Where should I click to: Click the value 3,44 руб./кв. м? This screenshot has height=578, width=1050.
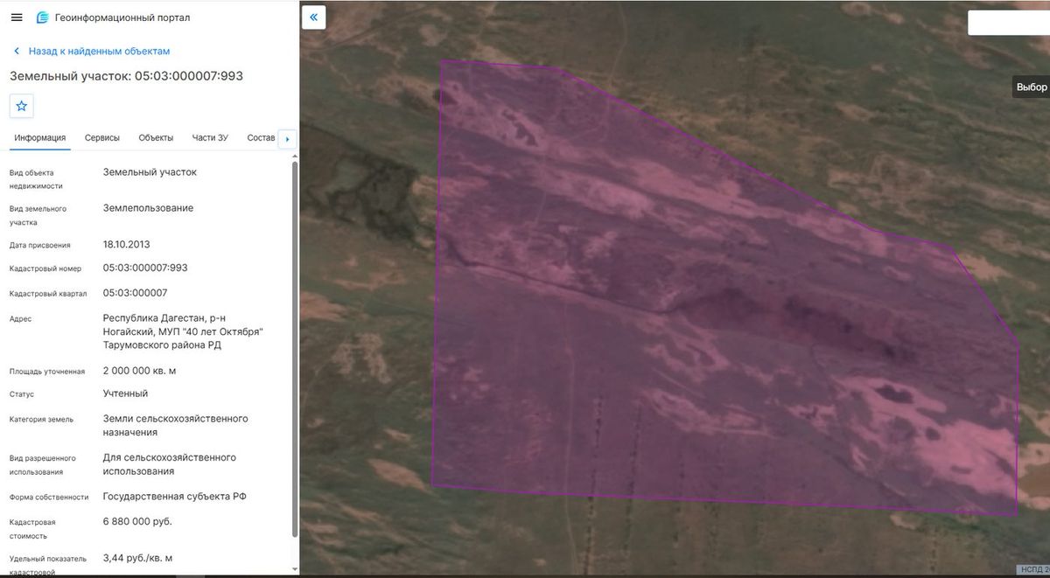[x=138, y=558]
